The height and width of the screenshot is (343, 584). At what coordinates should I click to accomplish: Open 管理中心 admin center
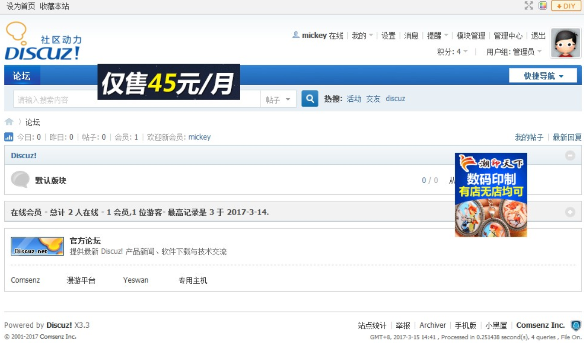[508, 36]
